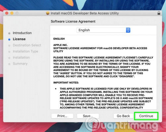Click the installer package icon in title

pos(48,13)
